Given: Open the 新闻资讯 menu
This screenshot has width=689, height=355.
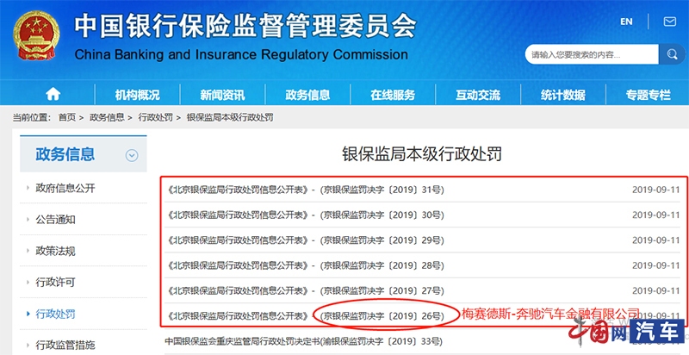Looking at the screenshot, I should (222, 95).
